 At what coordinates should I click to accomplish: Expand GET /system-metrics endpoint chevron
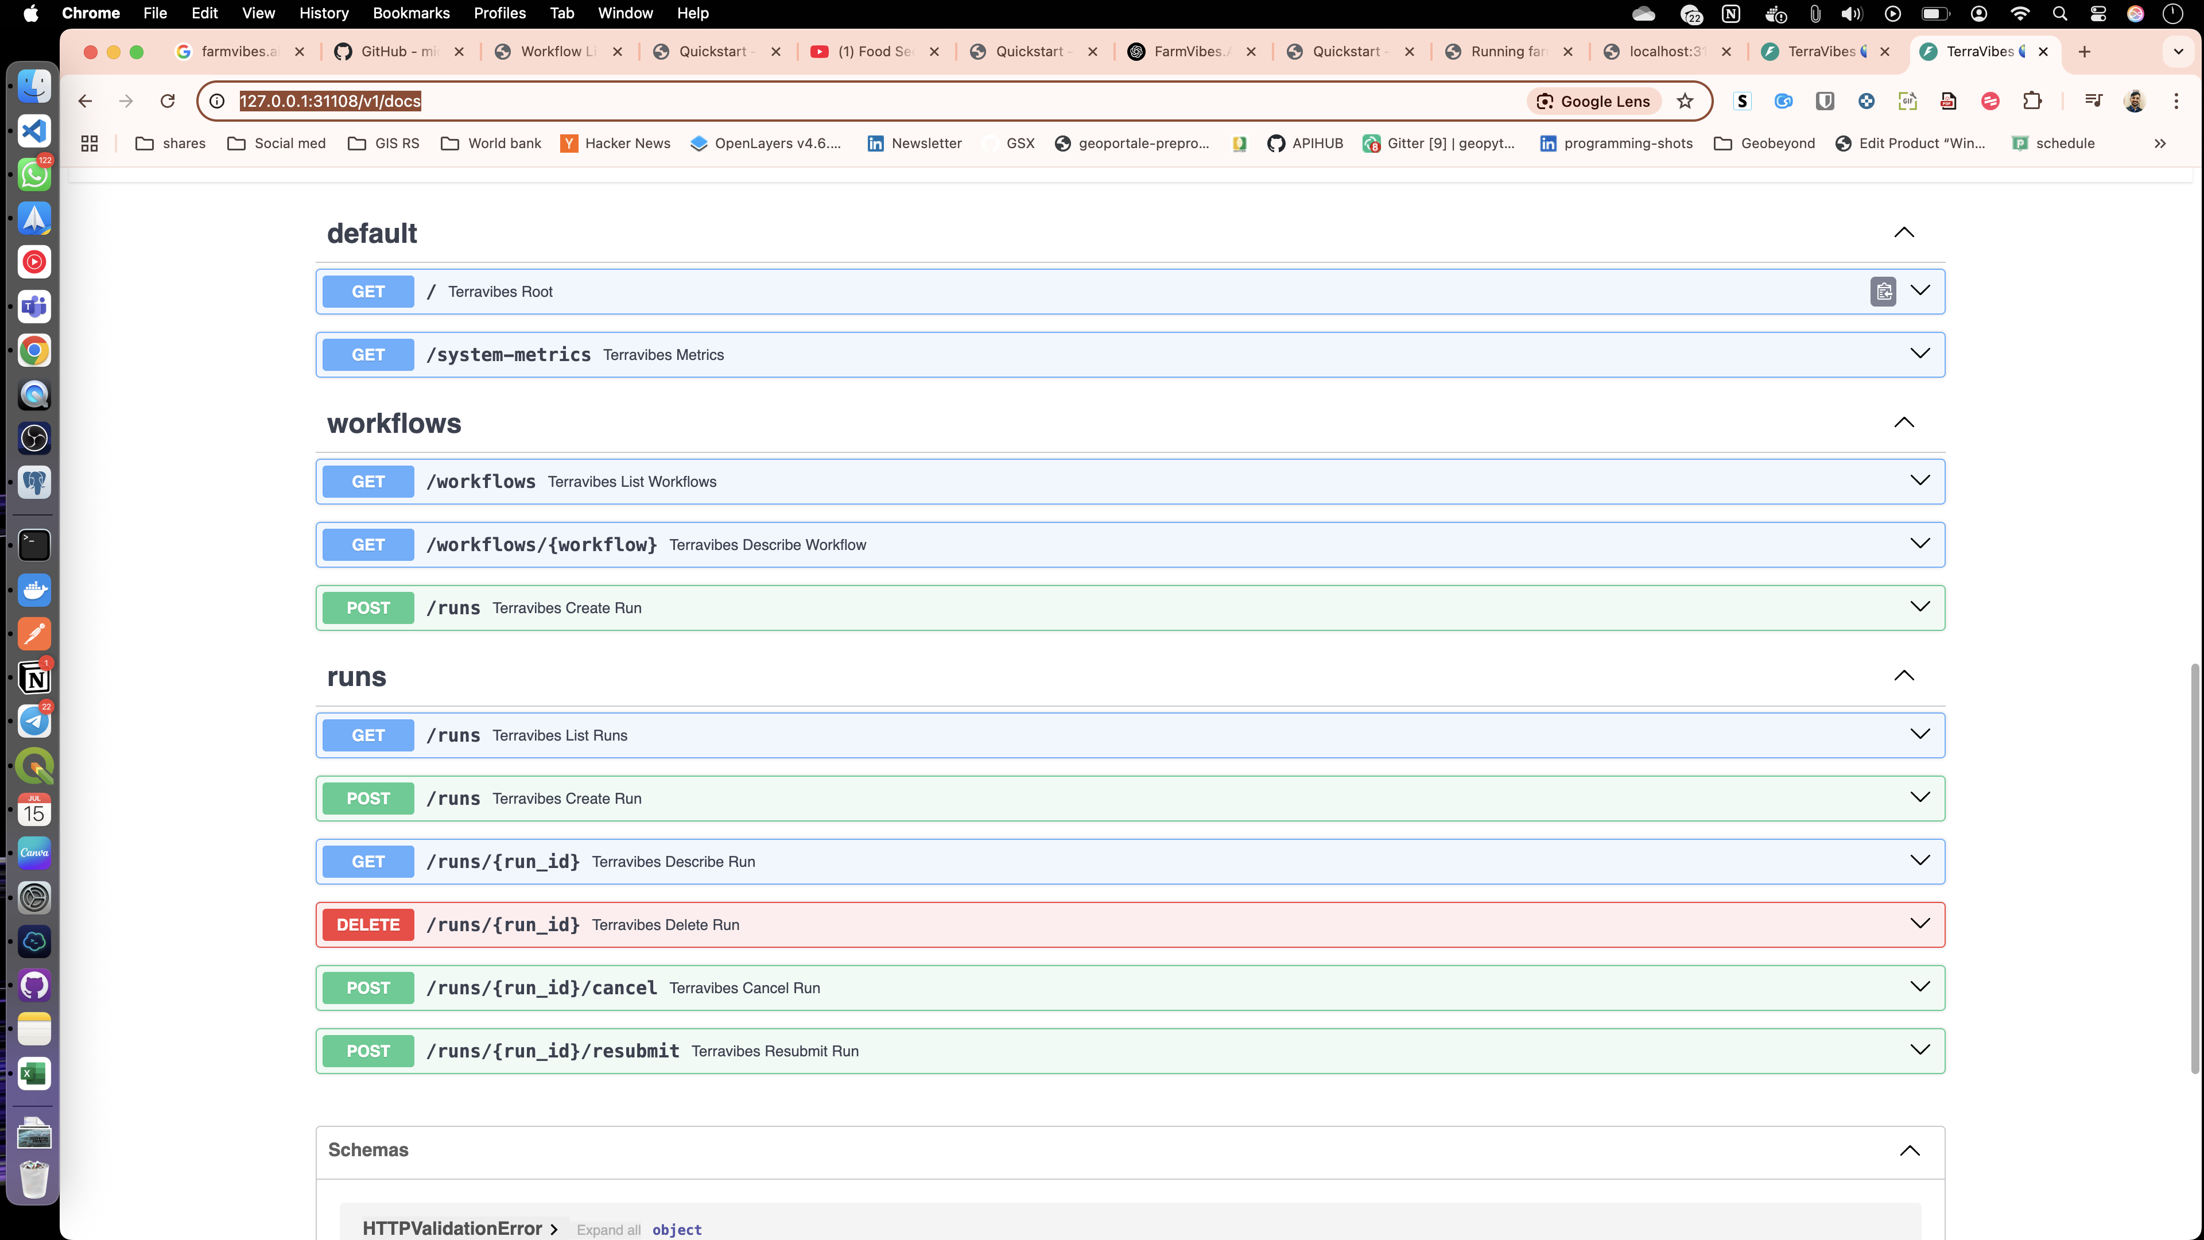(1920, 354)
